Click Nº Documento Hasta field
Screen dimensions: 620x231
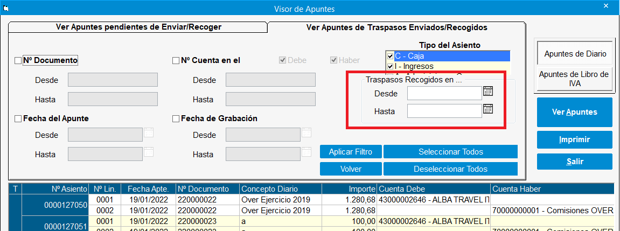pos(113,99)
